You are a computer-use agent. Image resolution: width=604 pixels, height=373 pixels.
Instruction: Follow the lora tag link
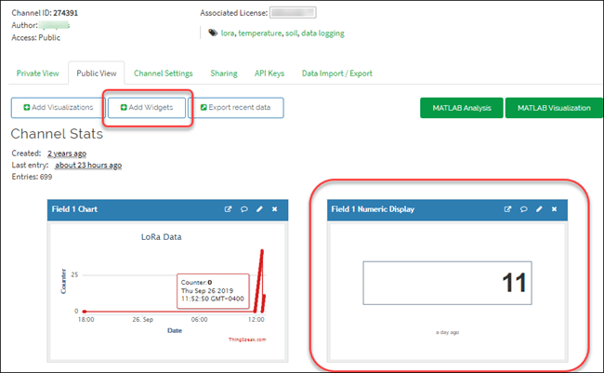[228, 33]
